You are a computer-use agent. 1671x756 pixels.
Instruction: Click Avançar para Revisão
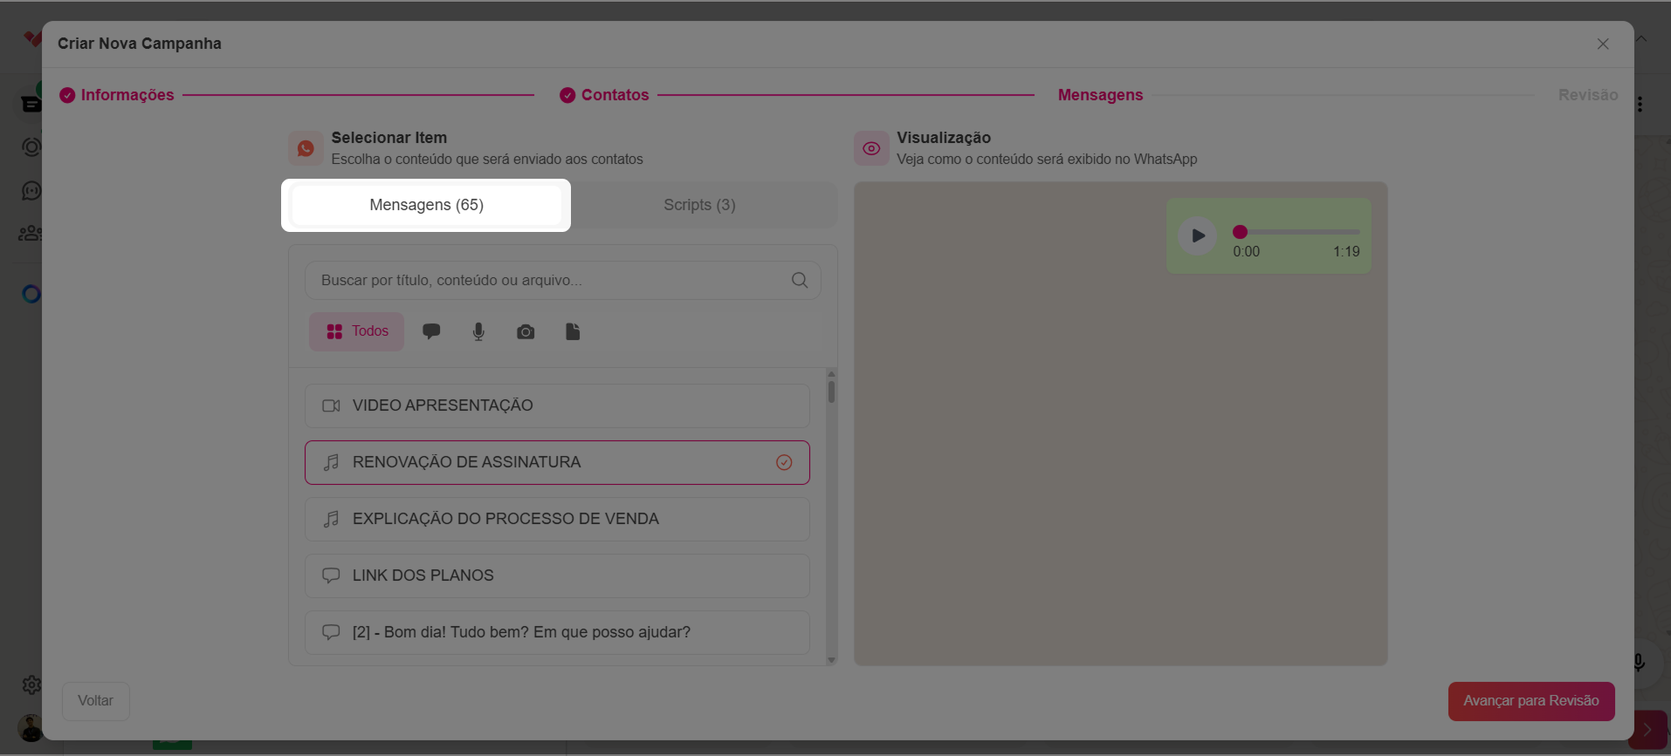(1531, 701)
